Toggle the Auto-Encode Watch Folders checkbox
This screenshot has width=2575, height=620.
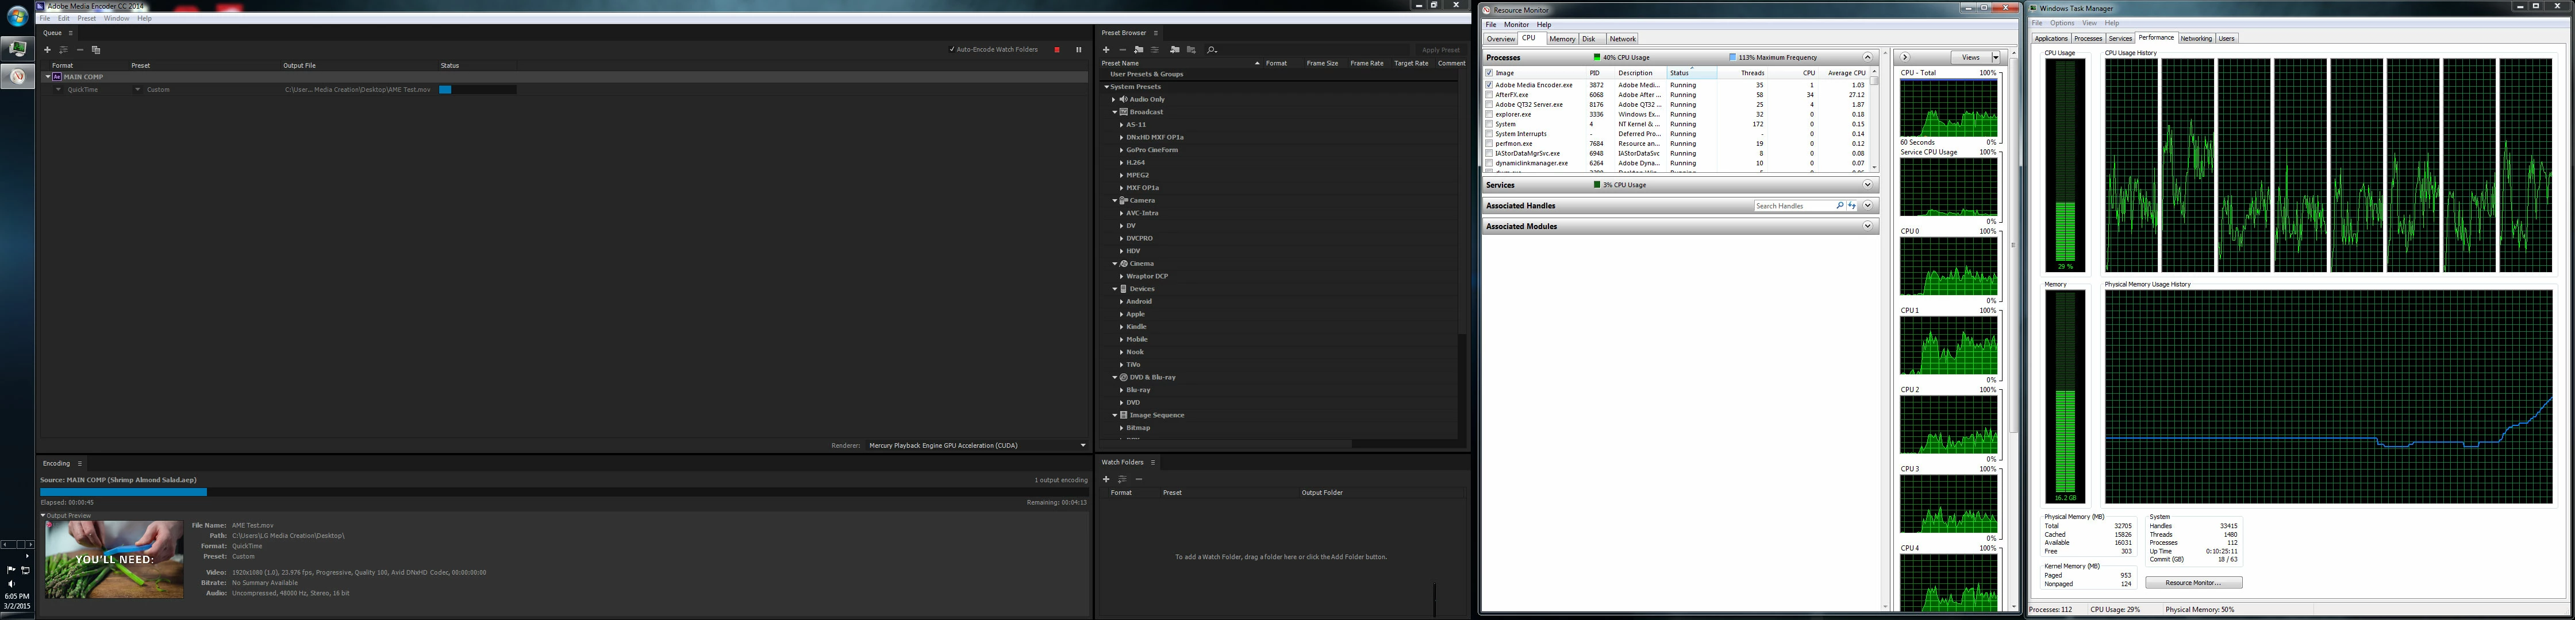pyautogui.click(x=952, y=50)
